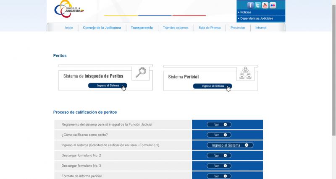Click 'Descargar formulario No. 3' text
The image size is (336, 179).
coord(81,166)
